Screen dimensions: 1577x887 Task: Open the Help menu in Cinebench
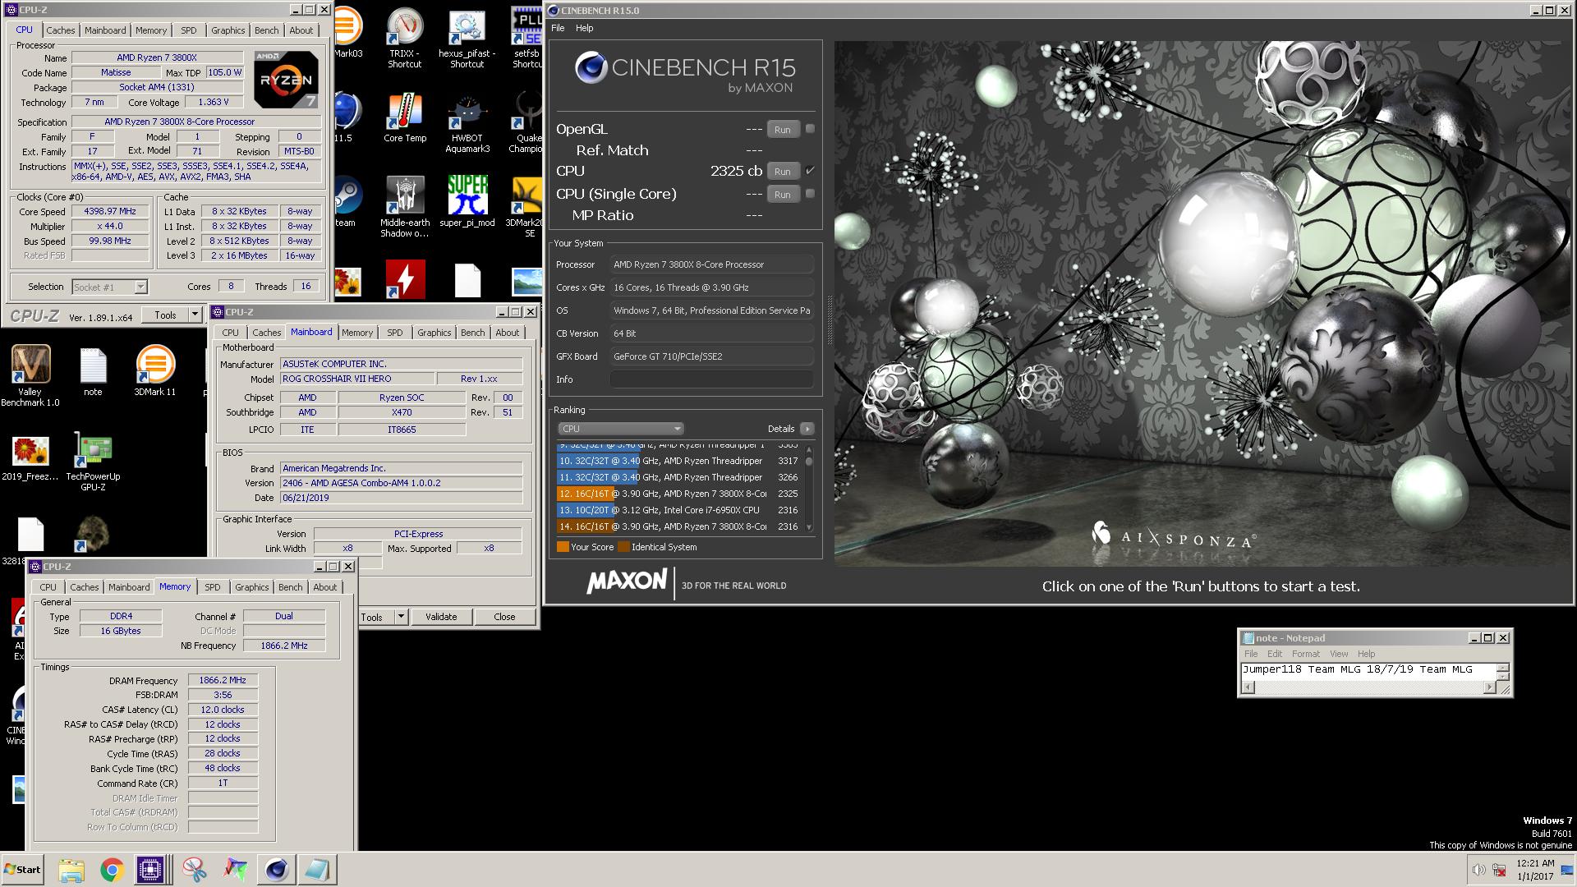coord(584,28)
